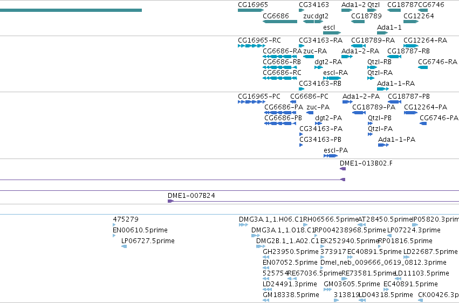Screen dimensions: 459x303
Task: Open the CG6686-PA protein label
Action: coord(284,107)
